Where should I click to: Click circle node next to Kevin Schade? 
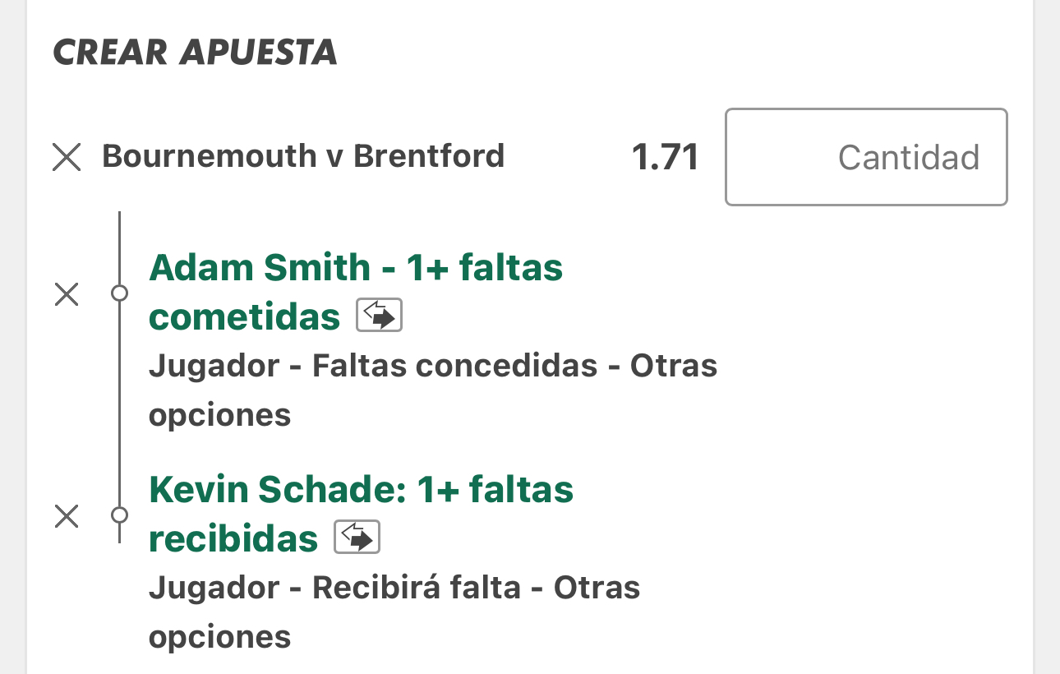(x=120, y=515)
